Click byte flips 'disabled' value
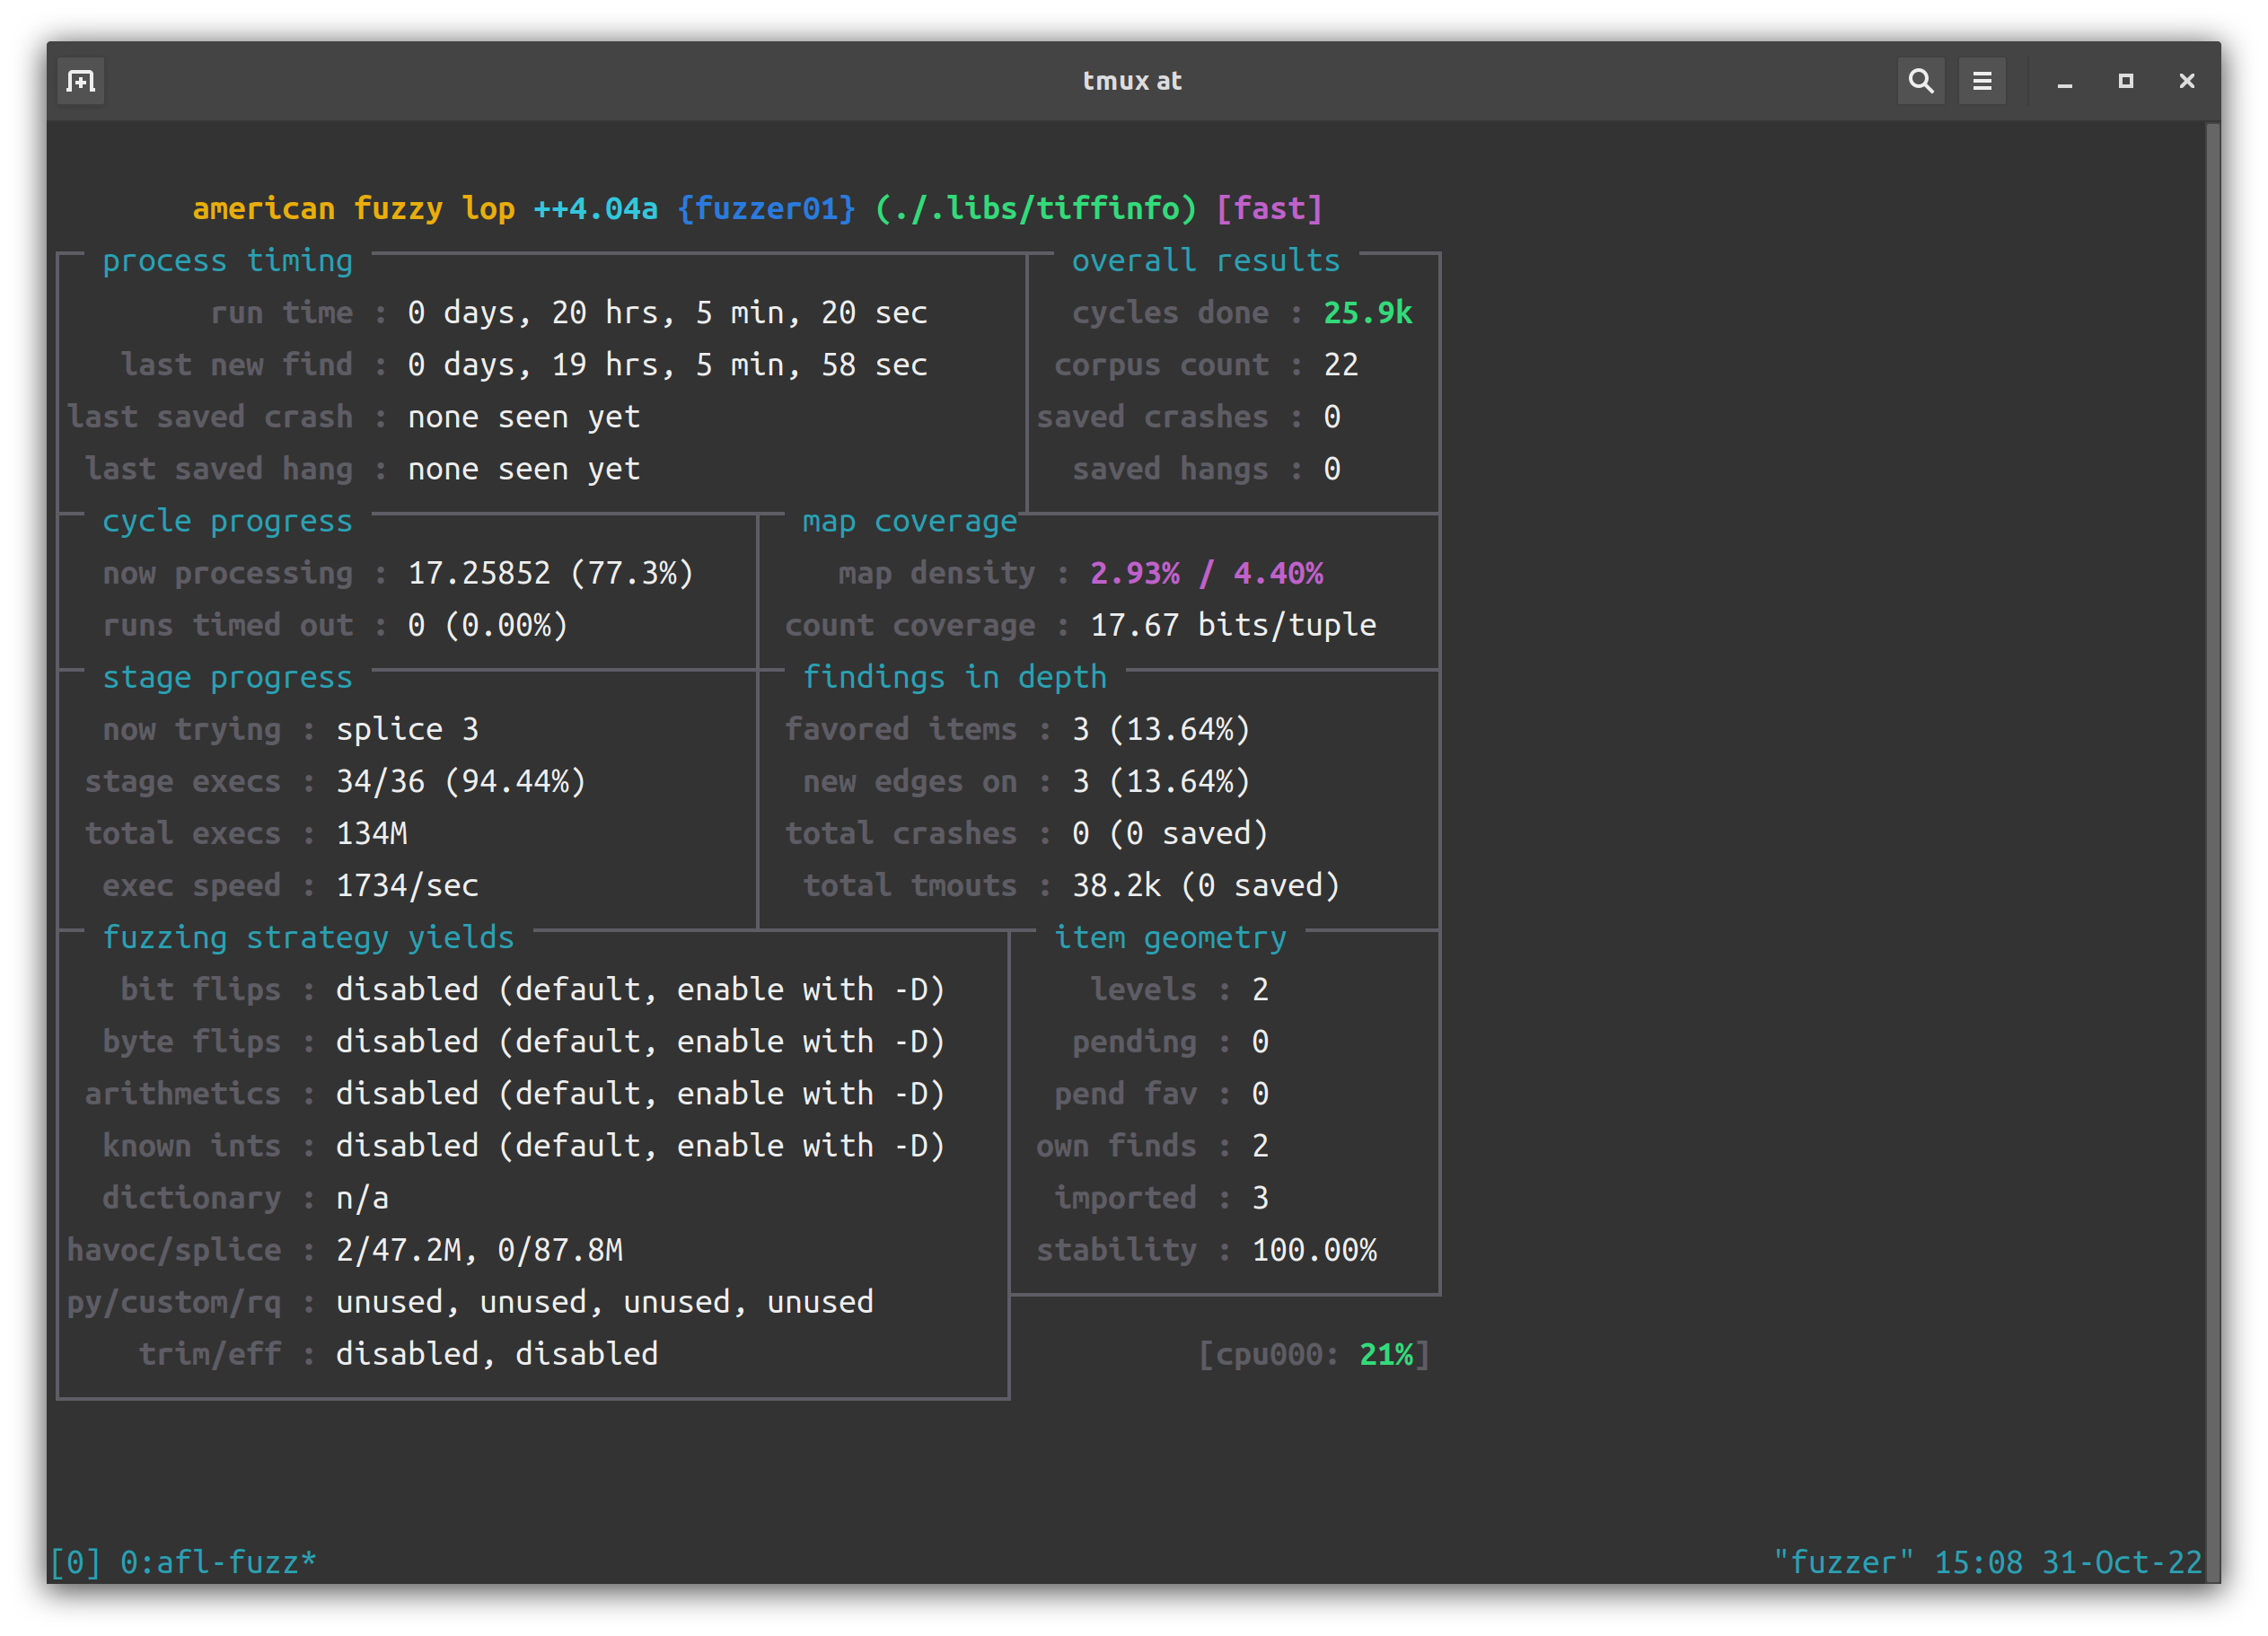The image size is (2268, 1636). [407, 1041]
